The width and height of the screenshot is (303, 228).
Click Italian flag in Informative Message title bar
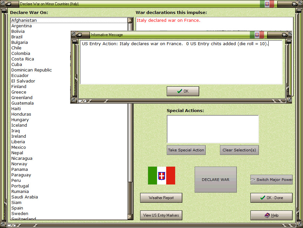coord(257,35)
